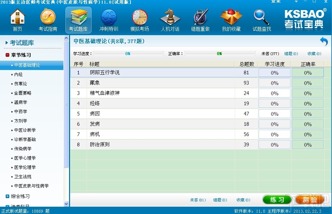Select 中医皮肤与性病学 in sidebar

pyautogui.click(x=31, y=186)
